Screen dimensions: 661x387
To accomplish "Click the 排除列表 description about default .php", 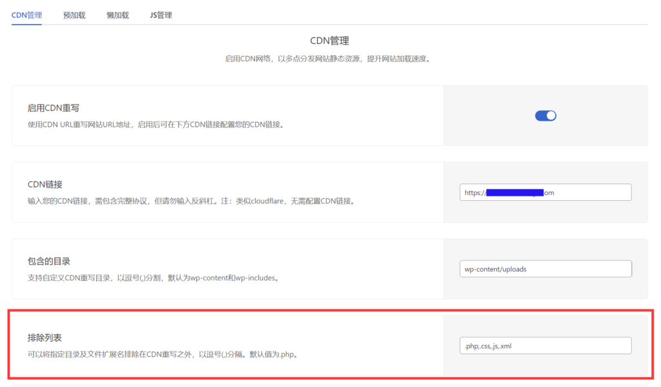I will [x=161, y=355].
